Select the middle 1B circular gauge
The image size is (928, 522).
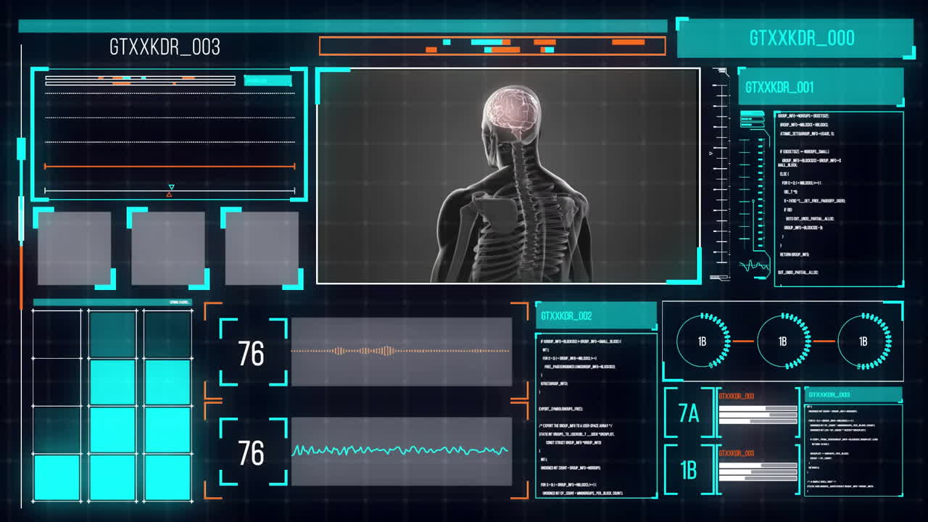click(783, 341)
